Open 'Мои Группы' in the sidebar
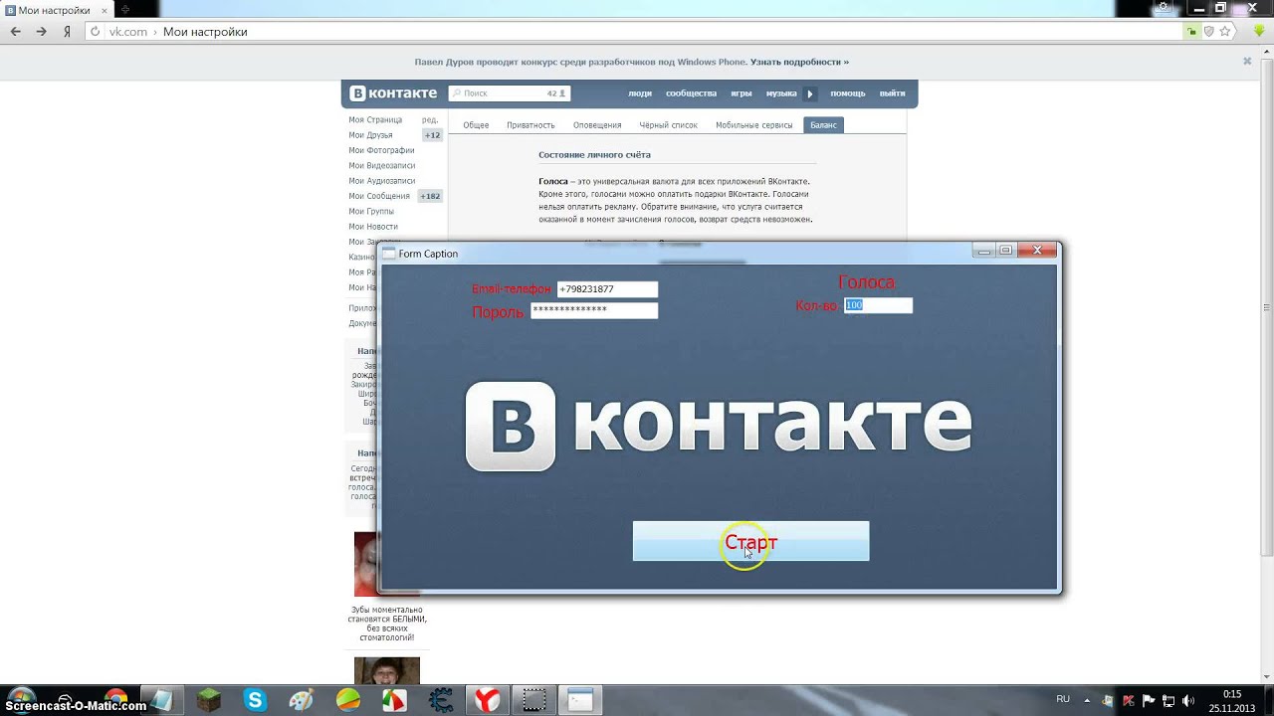The height and width of the screenshot is (716, 1274). coord(371,212)
